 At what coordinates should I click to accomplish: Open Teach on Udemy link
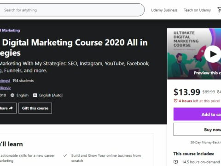pyautogui.click(x=197, y=10)
